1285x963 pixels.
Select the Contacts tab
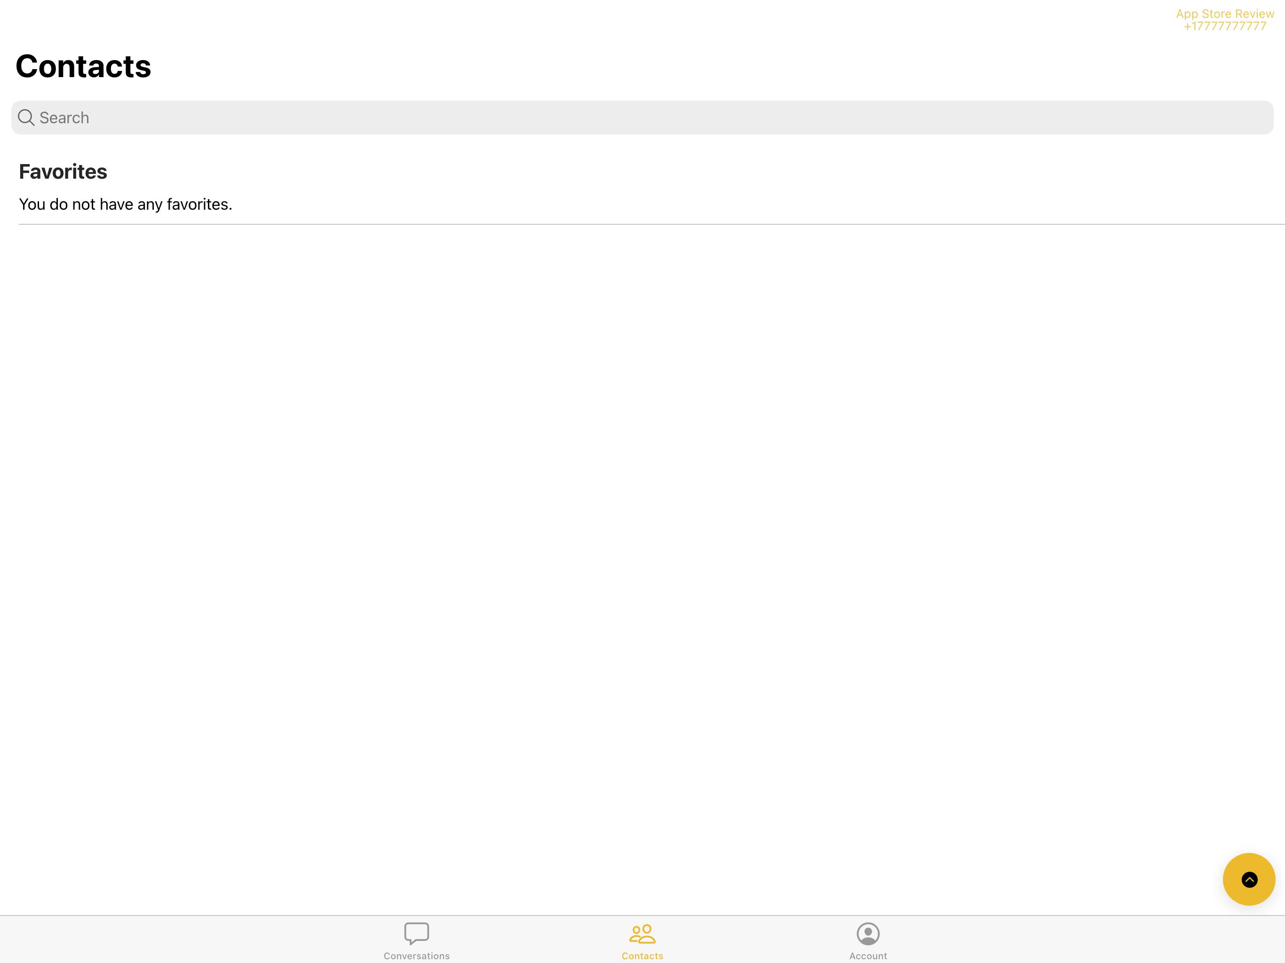tap(642, 940)
